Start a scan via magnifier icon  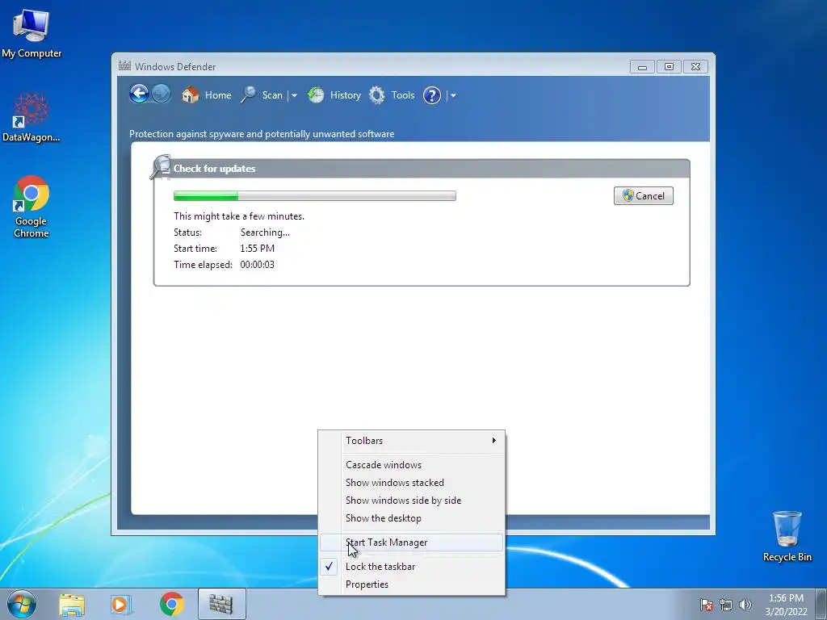(249, 95)
